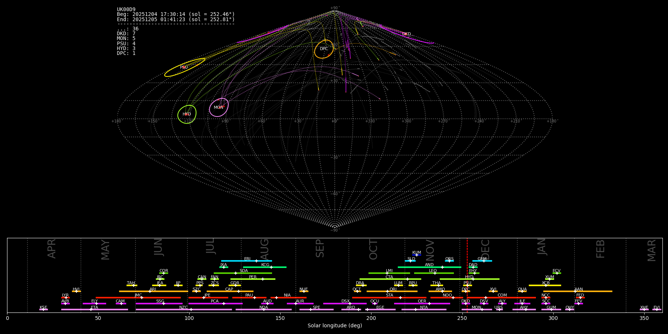
Task: Select the PER shower bar in timeline
Action: pos(253,279)
